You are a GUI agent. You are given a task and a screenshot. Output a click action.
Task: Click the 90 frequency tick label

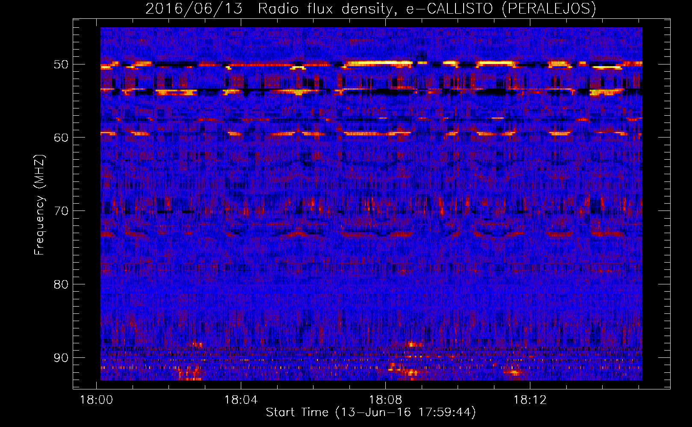(x=61, y=358)
